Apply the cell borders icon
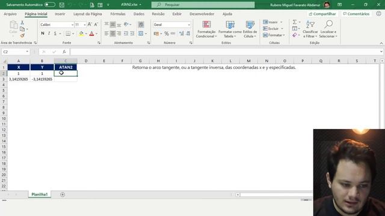This screenshot has width=385, height=216. (68, 34)
